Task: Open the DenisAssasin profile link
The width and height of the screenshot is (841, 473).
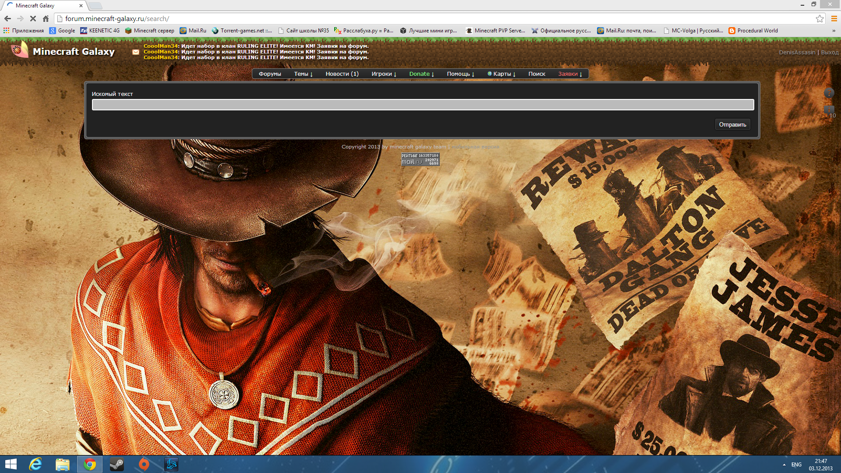Action: point(797,53)
